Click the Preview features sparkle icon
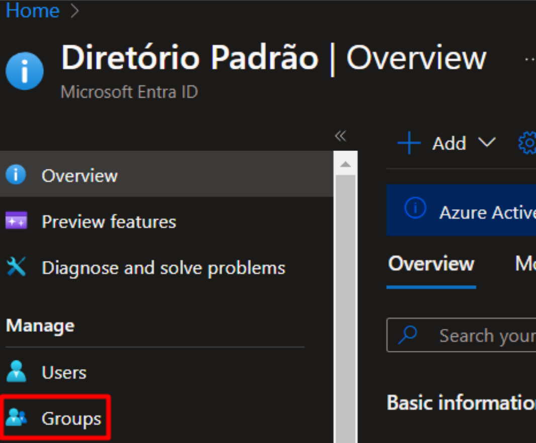This screenshot has width=536, height=443. [17, 220]
